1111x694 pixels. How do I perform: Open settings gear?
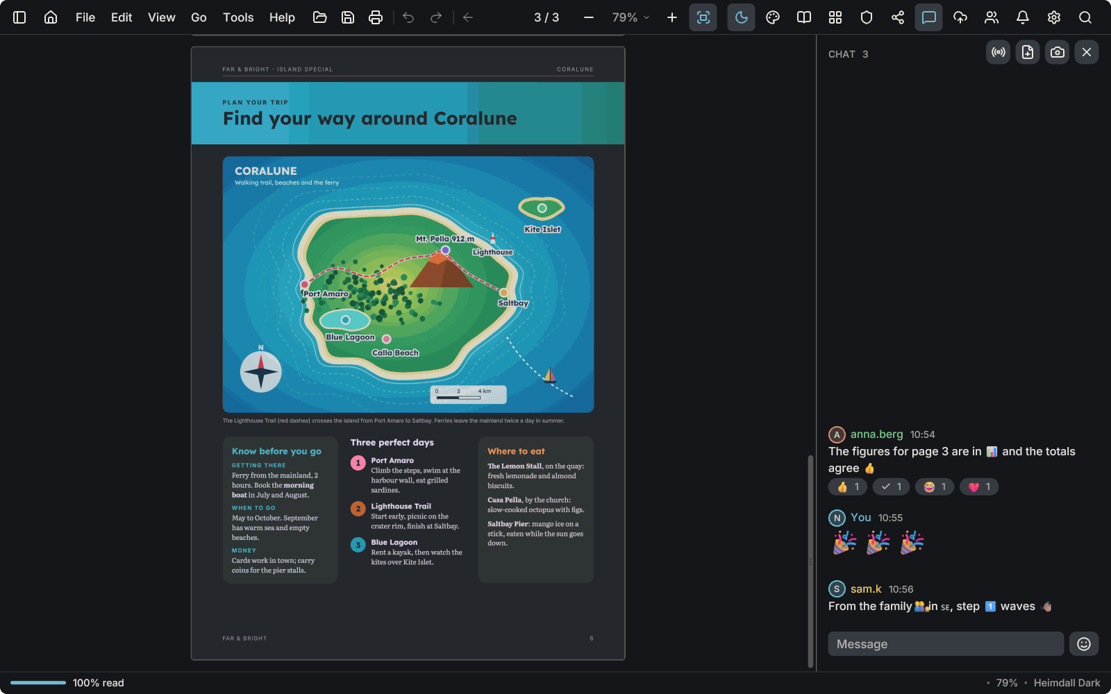[1054, 17]
